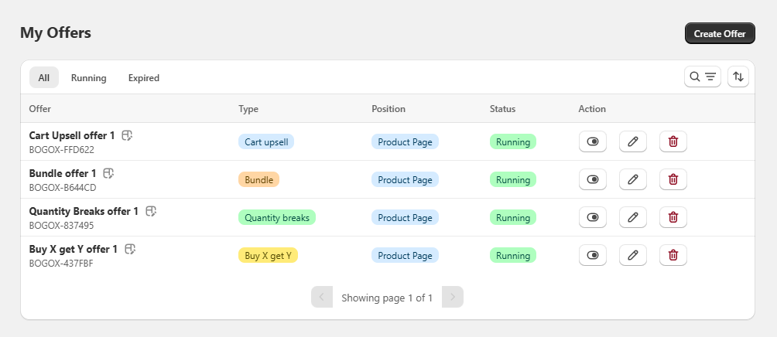Viewport: 777px width, 337px height.
Task: Edit the Cart Upsell offer 1 pencil icon
Action: pyautogui.click(x=632, y=141)
